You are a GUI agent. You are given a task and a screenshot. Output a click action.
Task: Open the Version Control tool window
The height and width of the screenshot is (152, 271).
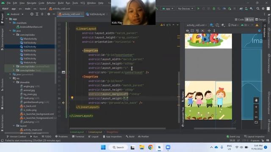click(16, 136)
